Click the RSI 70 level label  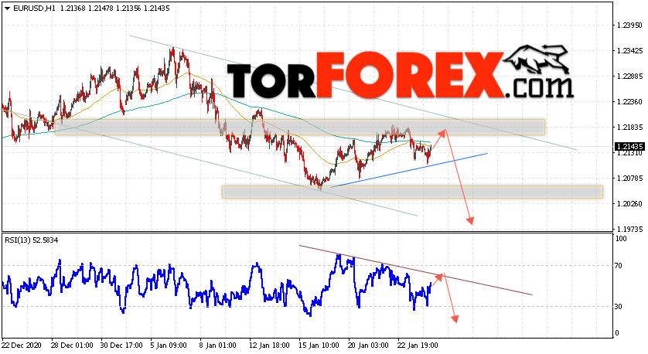(619, 266)
